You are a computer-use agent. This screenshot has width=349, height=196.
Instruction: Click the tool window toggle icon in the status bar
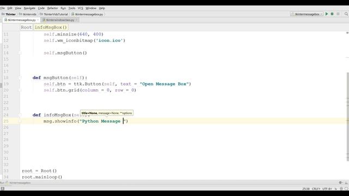pyautogui.click(x=2, y=189)
